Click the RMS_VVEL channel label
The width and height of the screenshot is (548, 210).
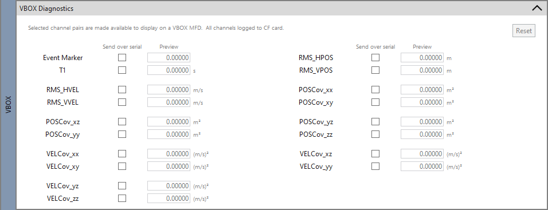click(62, 102)
